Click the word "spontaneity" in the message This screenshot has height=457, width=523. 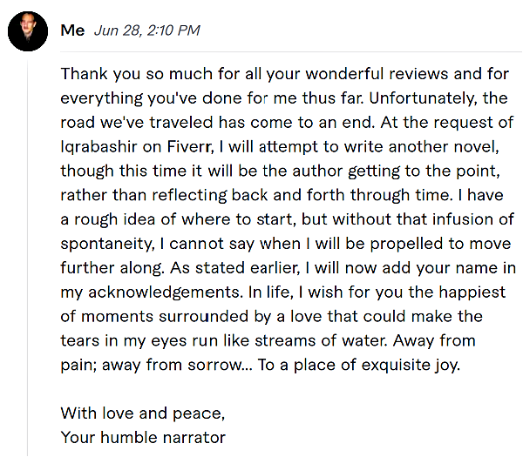[108, 244]
